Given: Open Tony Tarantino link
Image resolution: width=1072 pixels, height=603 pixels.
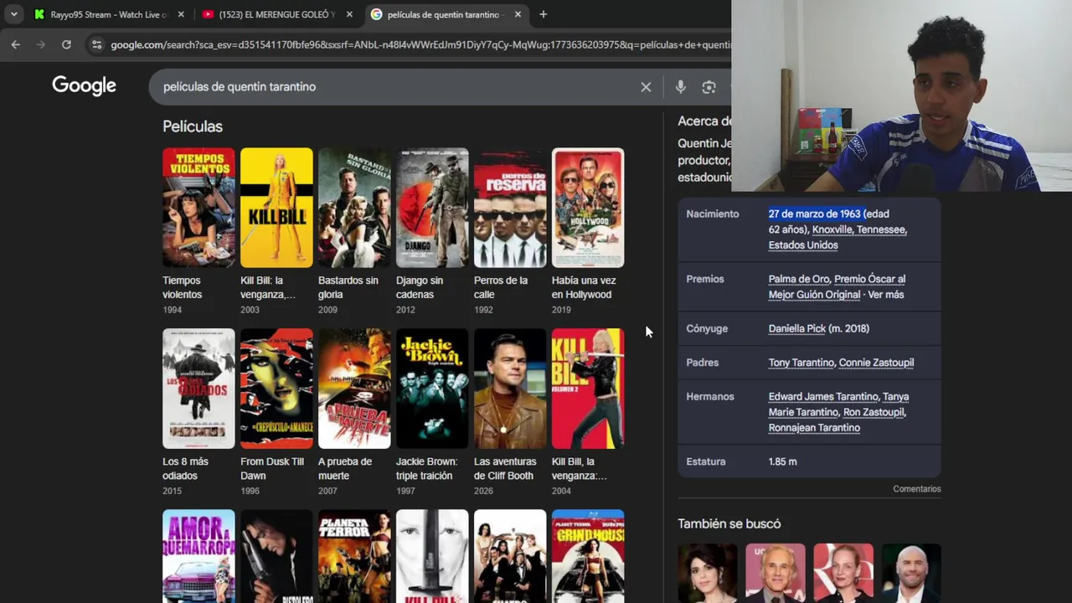Looking at the screenshot, I should click(x=801, y=363).
